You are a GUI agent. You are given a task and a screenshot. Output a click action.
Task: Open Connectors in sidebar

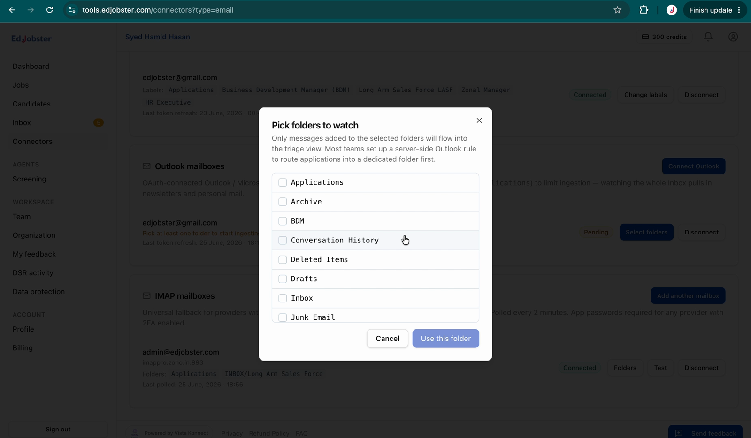tap(32, 142)
